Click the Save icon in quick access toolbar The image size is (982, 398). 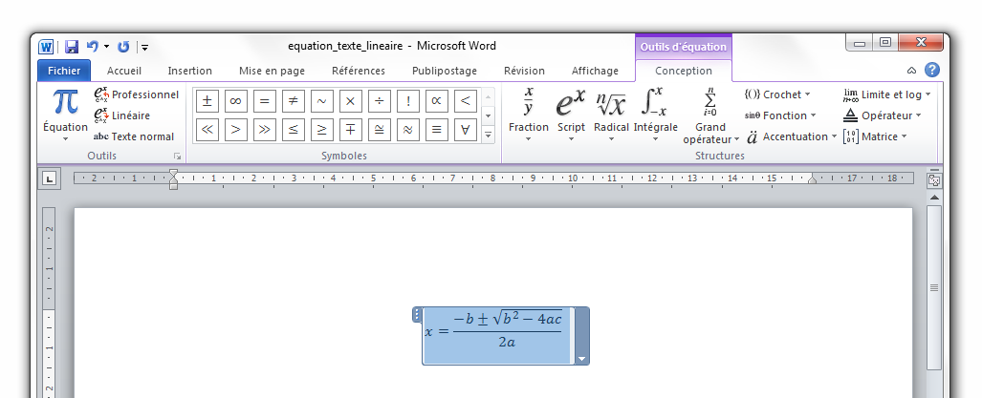[71, 46]
